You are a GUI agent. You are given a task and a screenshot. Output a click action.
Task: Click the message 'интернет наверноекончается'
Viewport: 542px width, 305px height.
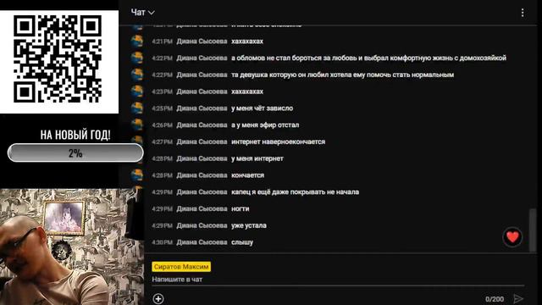click(x=279, y=141)
